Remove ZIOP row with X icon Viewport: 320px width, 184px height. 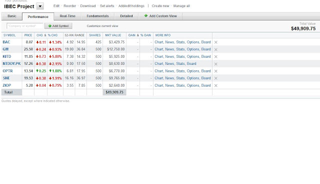(215, 85)
